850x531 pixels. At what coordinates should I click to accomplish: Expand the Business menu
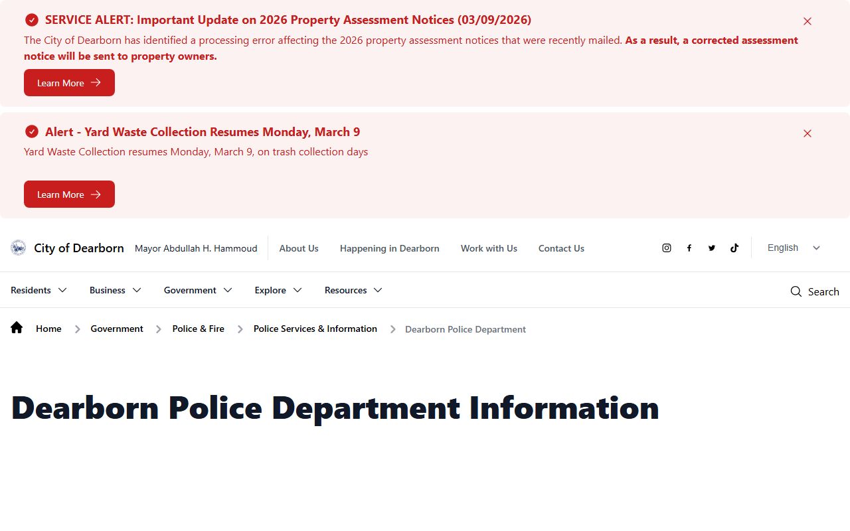(116, 290)
